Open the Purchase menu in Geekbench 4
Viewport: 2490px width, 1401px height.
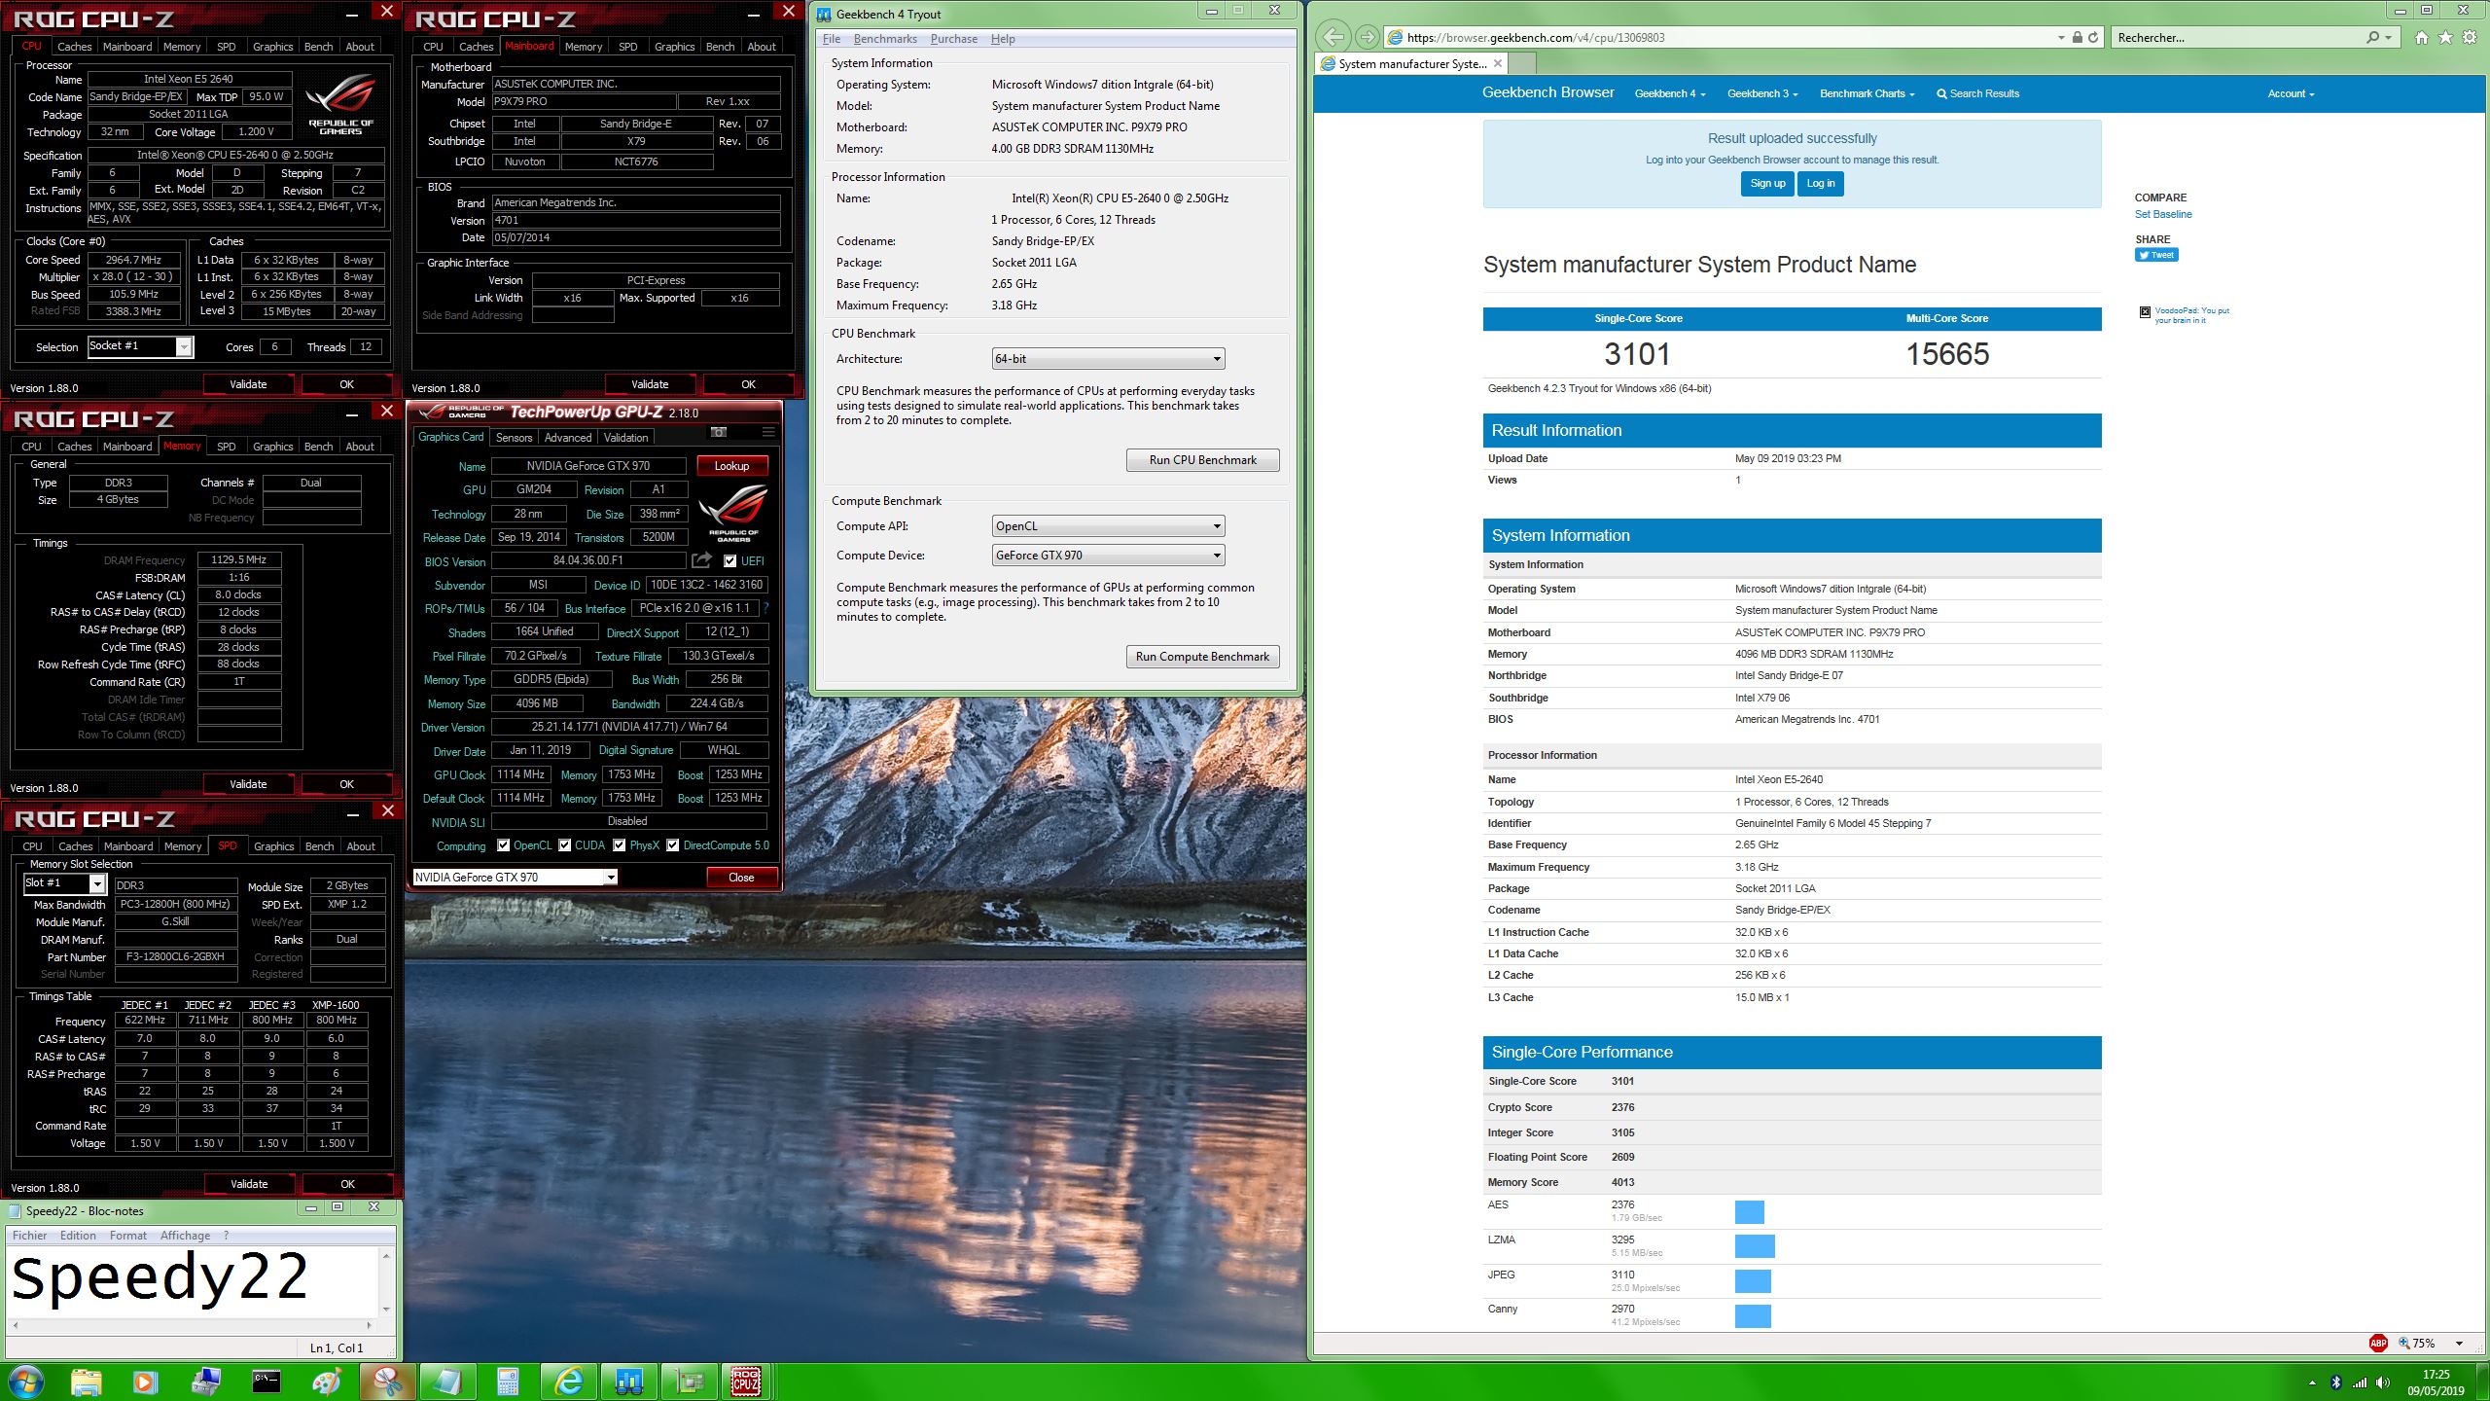[954, 39]
